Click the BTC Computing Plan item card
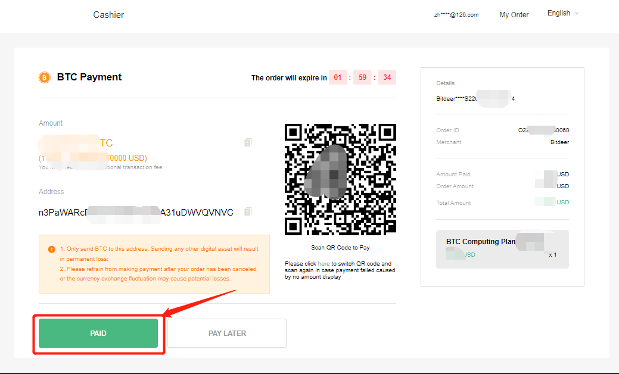This screenshot has height=374, width=619. 502,249
